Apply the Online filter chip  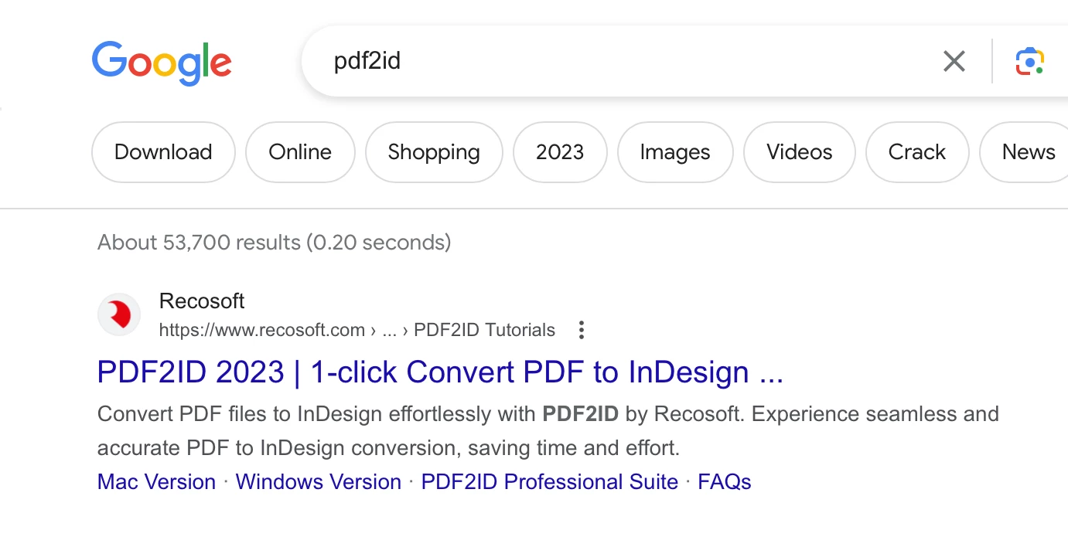point(300,152)
